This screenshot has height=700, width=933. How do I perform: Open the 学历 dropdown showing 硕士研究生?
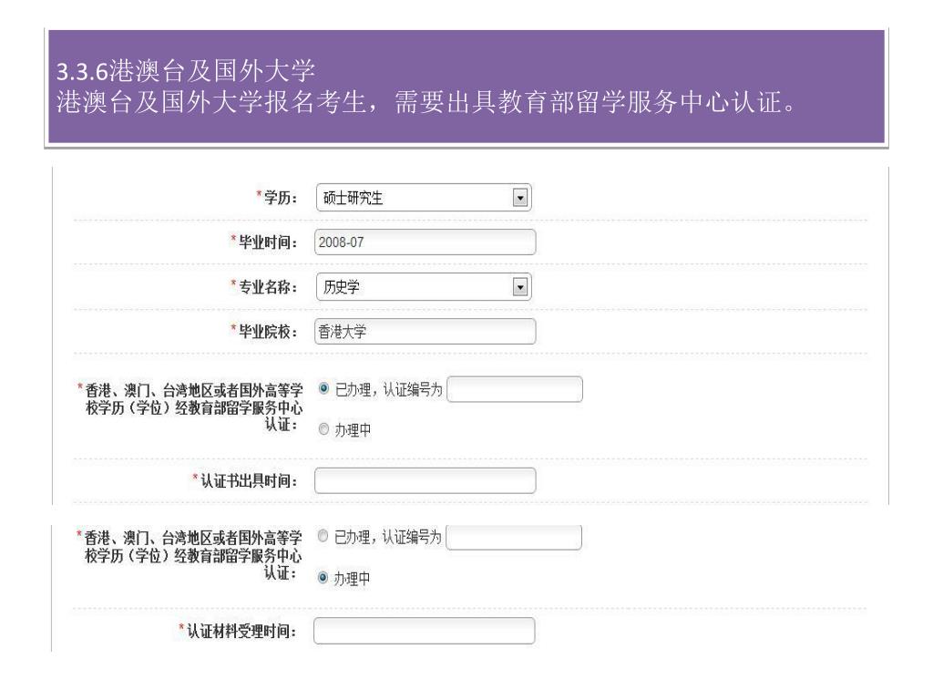(424, 198)
